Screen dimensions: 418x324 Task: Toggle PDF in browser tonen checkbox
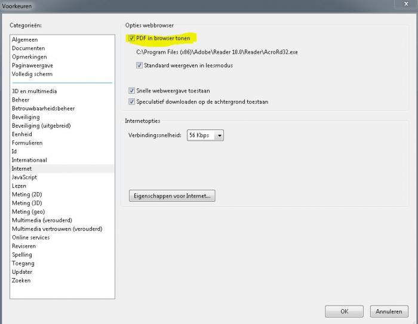[131, 38]
